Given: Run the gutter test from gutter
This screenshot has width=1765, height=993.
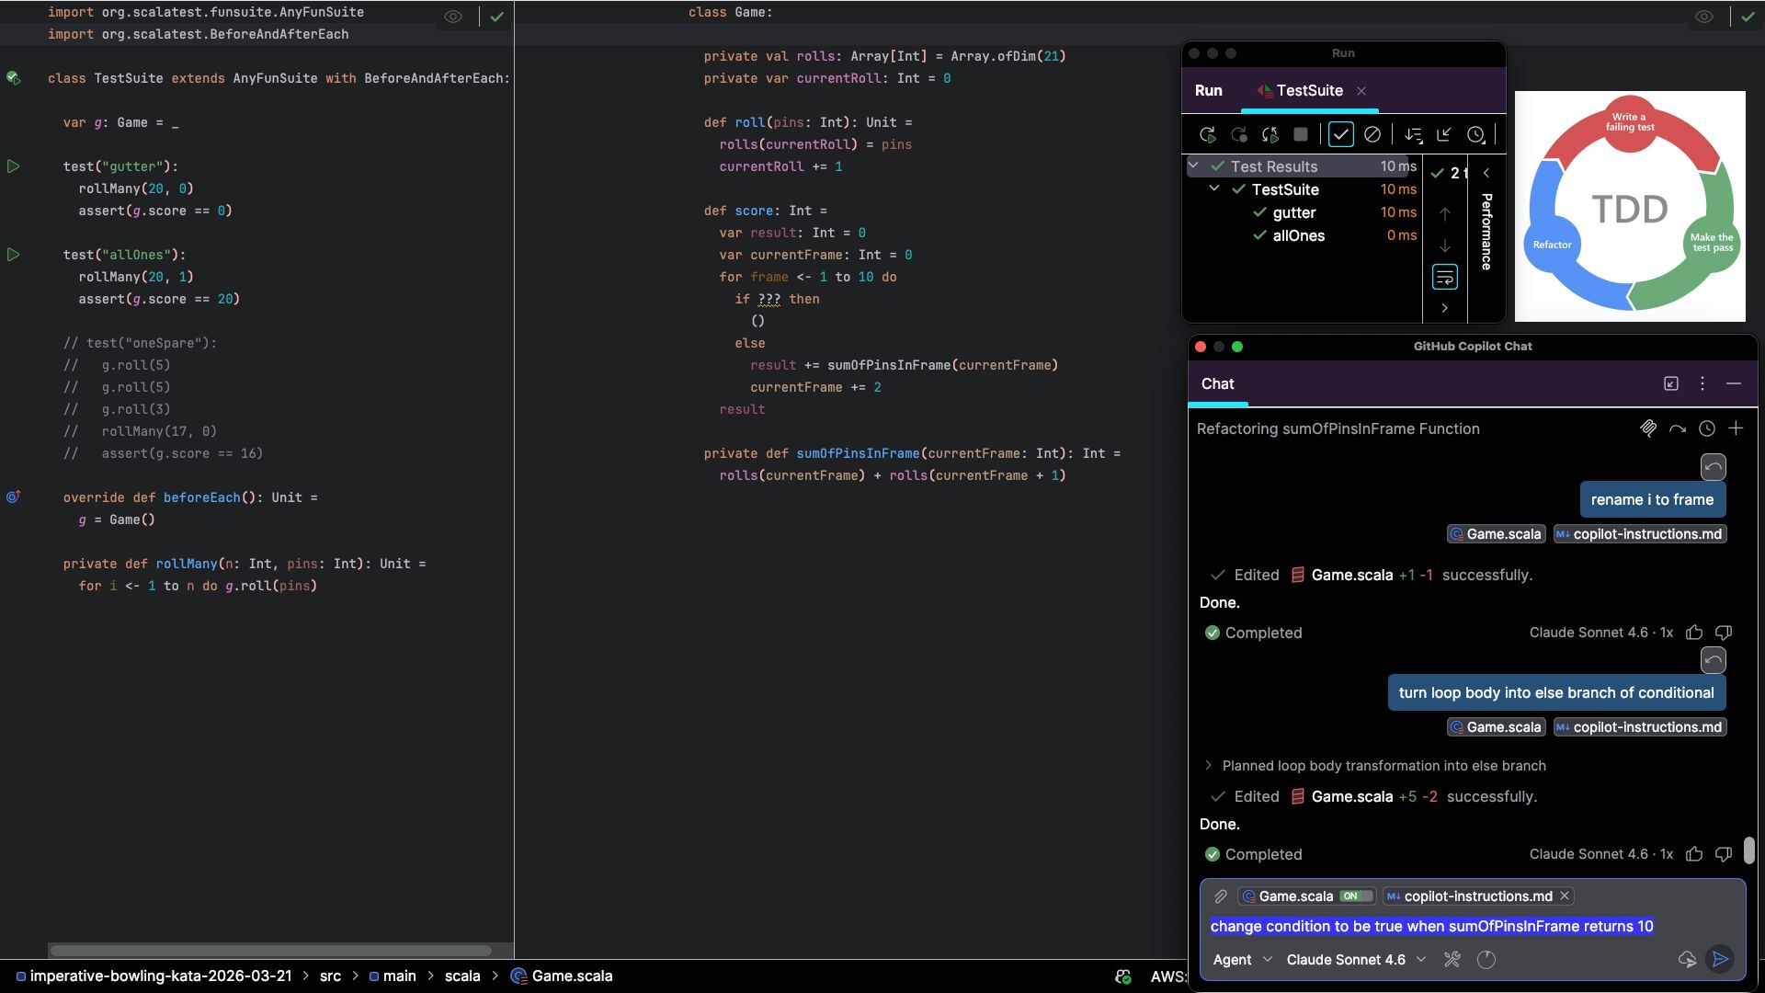Looking at the screenshot, I should coord(14,166).
